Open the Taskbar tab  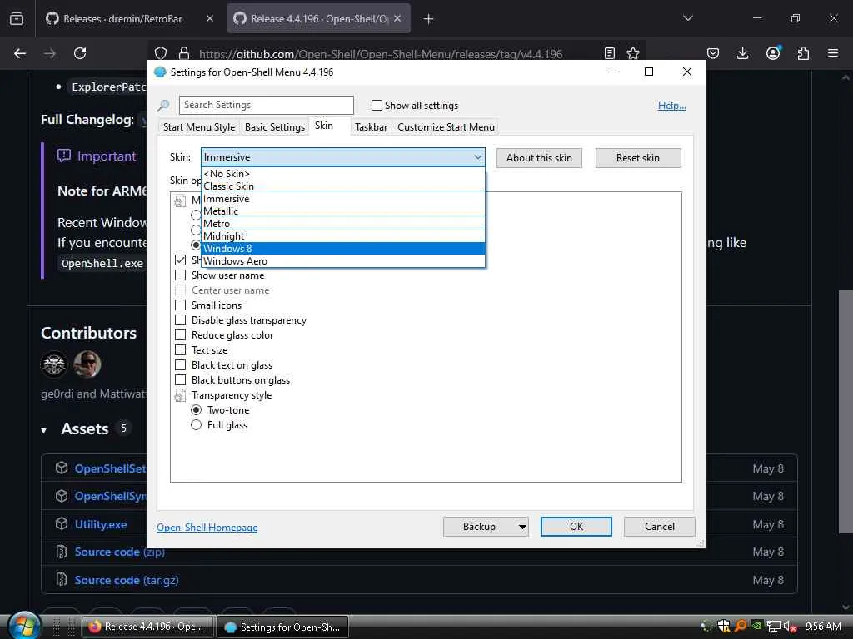(371, 126)
